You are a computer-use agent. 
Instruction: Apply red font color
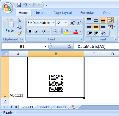point(76,31)
